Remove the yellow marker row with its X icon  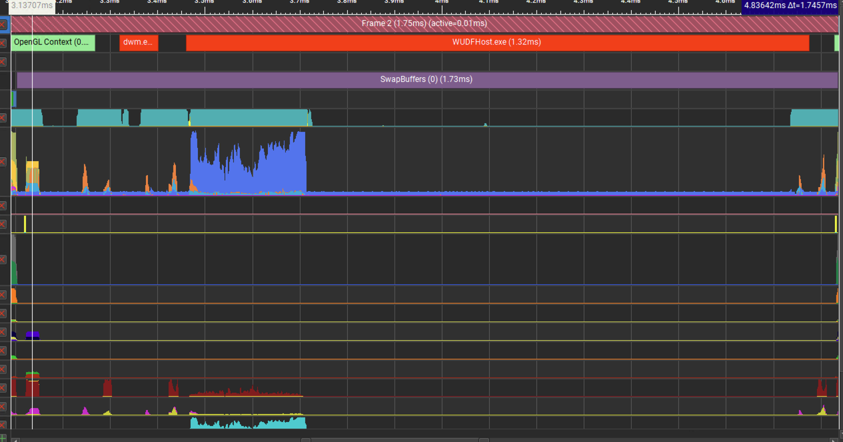[x=3, y=224]
